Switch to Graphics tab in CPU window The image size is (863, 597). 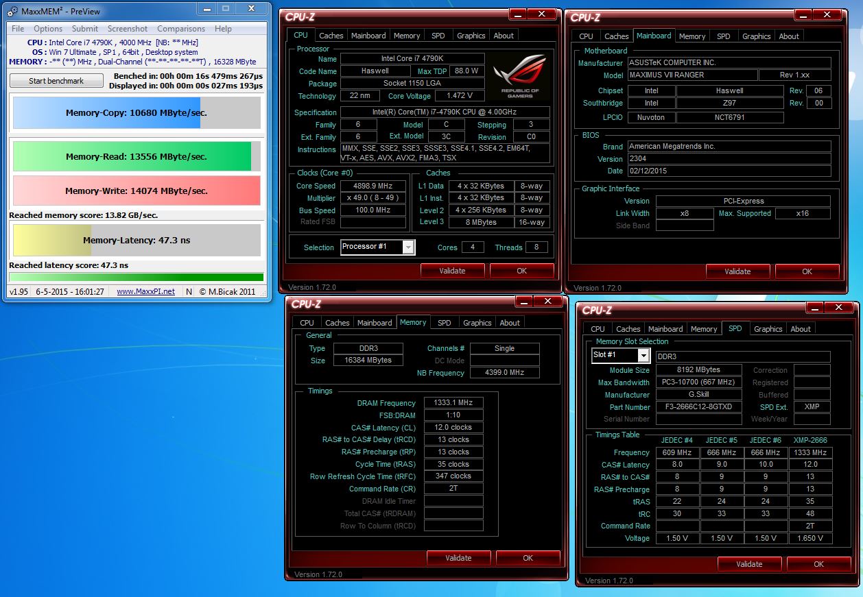471,36
